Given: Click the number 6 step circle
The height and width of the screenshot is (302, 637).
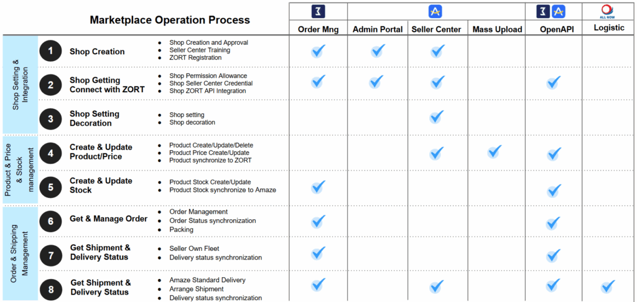Looking at the screenshot, I should (x=50, y=220).
